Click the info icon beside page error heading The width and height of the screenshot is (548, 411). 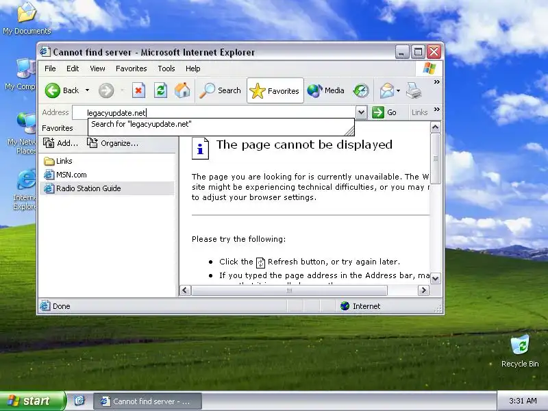(x=200, y=148)
